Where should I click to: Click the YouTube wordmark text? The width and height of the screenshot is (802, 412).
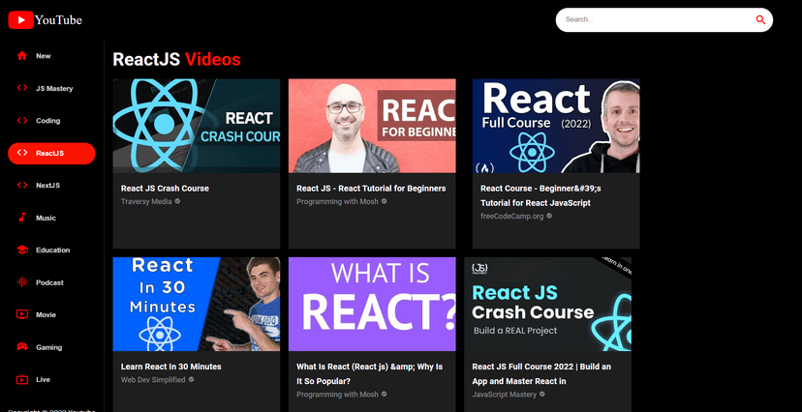[x=58, y=20]
